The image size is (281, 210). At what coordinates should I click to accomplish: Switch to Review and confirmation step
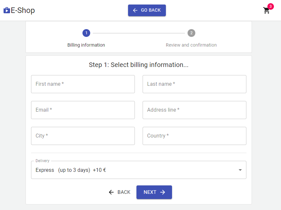191,45
